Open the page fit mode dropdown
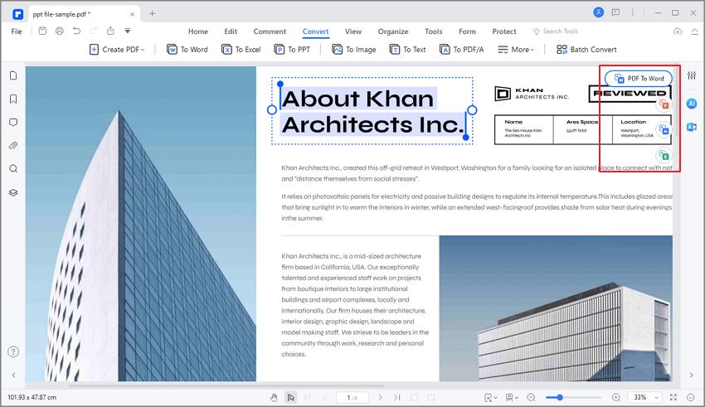Image resolution: width=705 pixels, height=407 pixels. click(490, 398)
